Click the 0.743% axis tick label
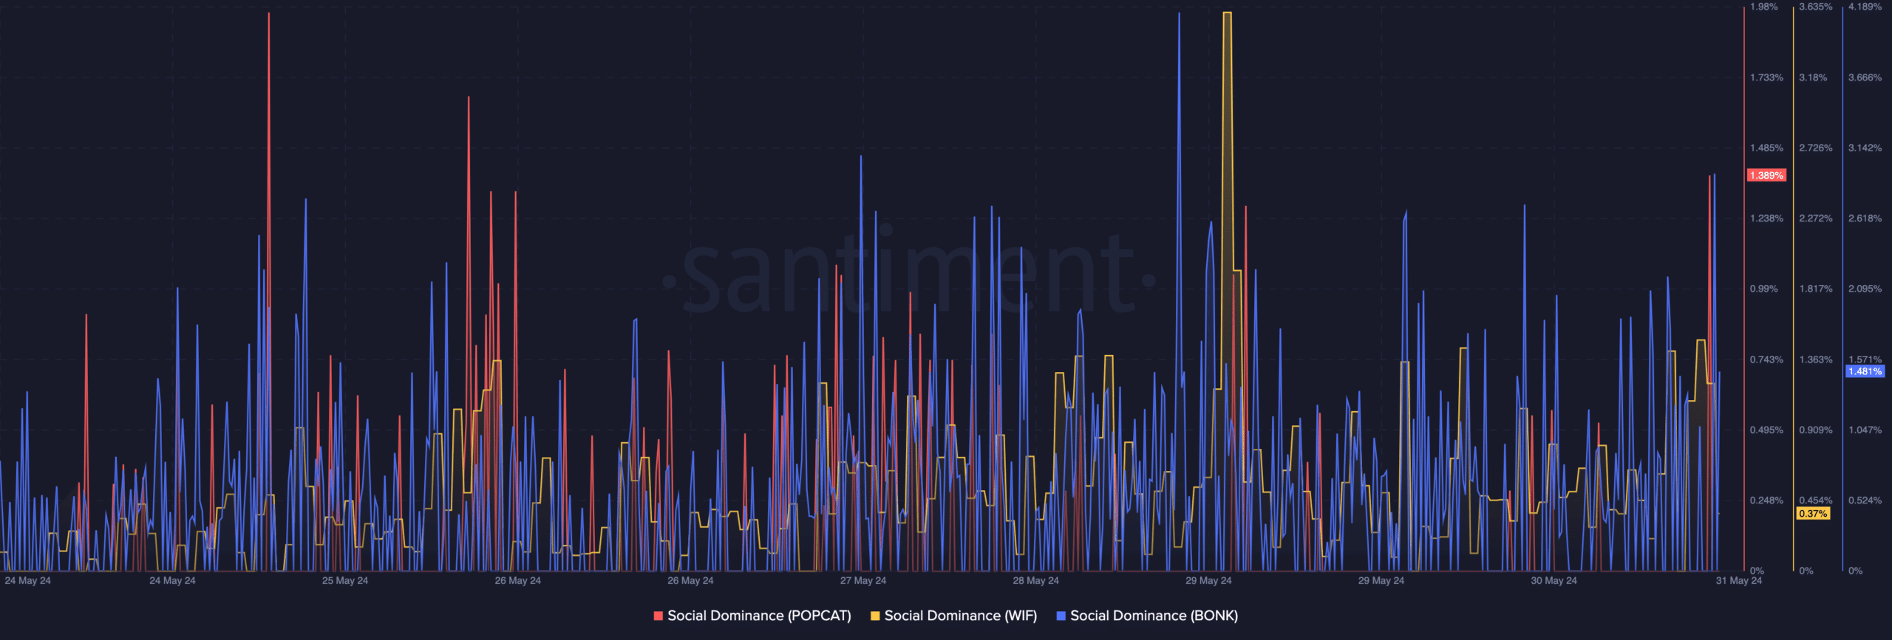This screenshot has height=640, width=1892. point(1766,360)
